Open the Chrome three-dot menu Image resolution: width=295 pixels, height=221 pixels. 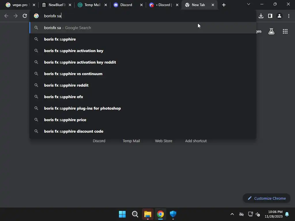pyautogui.click(x=289, y=16)
